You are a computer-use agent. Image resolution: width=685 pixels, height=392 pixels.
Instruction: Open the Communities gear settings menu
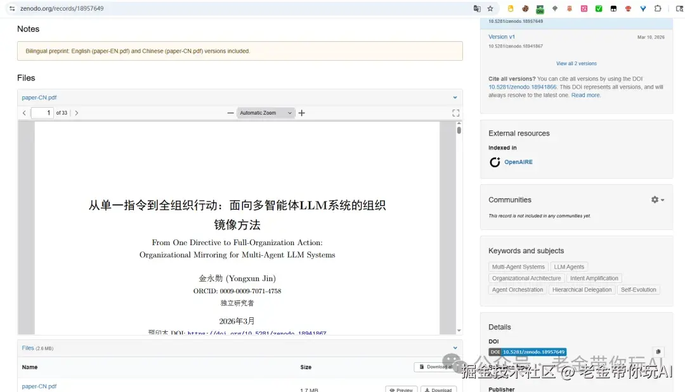click(x=657, y=199)
